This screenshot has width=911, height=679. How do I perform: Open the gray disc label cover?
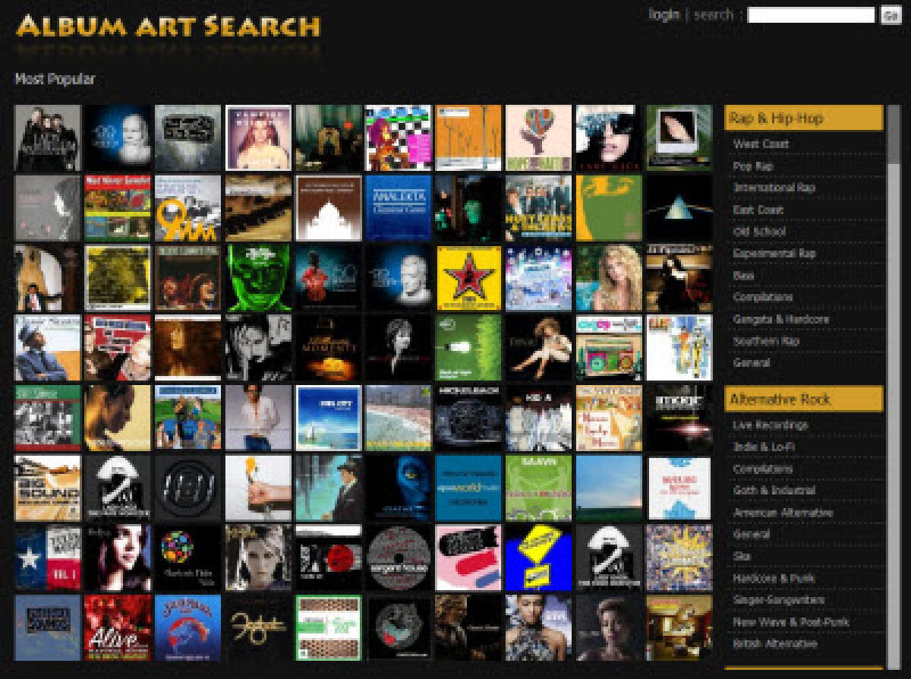[x=399, y=557]
